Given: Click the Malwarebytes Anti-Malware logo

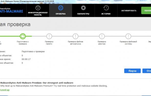Looking at the screenshot, I should (12, 10).
